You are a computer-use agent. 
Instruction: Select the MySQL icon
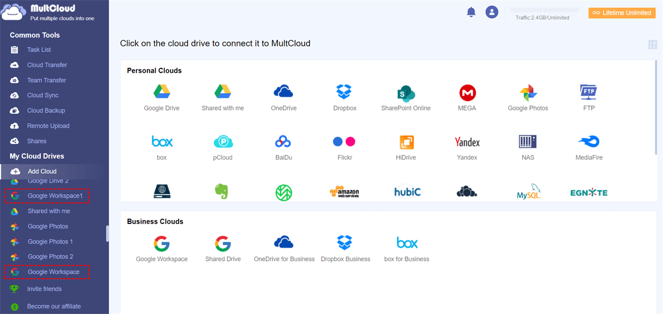point(529,191)
